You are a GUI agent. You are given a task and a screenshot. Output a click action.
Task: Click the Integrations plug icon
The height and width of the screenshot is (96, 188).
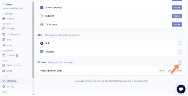4,81
